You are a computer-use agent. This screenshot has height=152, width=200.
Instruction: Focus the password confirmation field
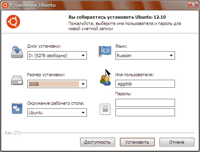145,112
